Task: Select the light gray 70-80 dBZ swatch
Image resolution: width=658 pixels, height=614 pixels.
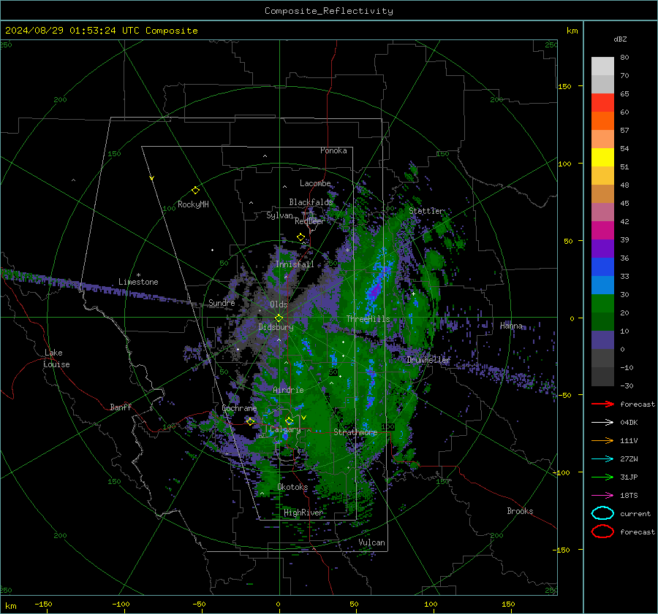Action: (602, 66)
